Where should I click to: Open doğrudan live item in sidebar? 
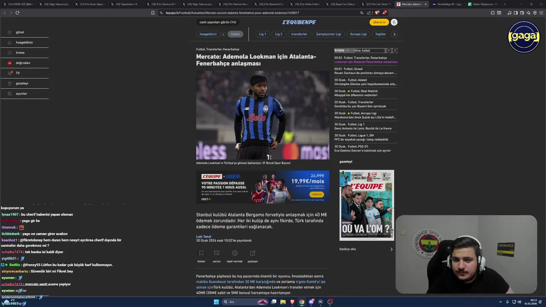(24, 63)
